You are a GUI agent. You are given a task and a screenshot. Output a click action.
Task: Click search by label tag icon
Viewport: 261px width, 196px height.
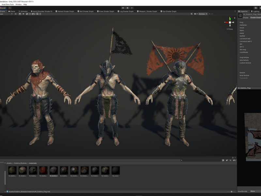[227, 160]
